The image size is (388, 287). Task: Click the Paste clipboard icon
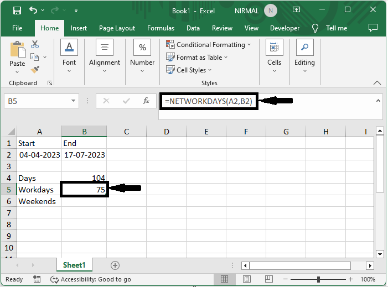point(18,49)
